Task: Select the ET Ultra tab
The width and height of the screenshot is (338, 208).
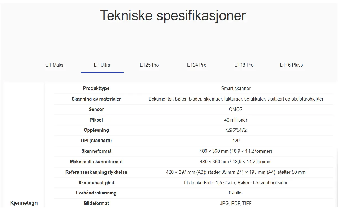Action: click(x=102, y=65)
